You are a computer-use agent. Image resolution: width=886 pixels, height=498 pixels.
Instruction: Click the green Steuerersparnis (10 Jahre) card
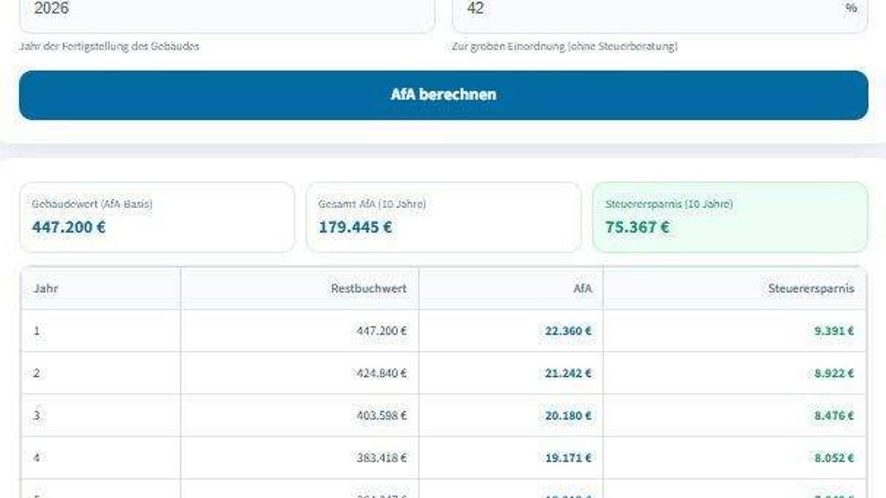point(729,217)
